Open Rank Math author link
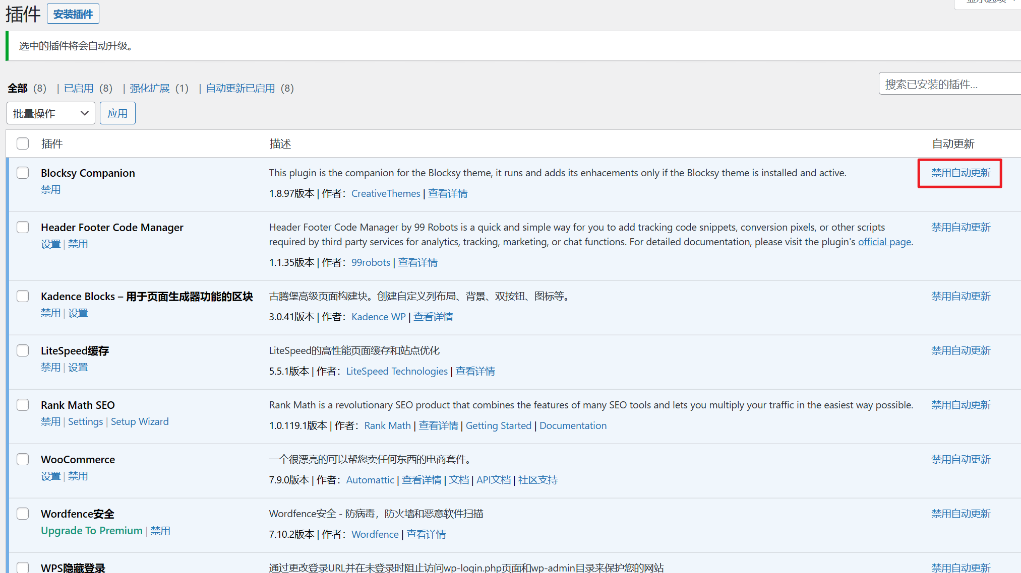The width and height of the screenshot is (1021, 573). tap(388, 425)
